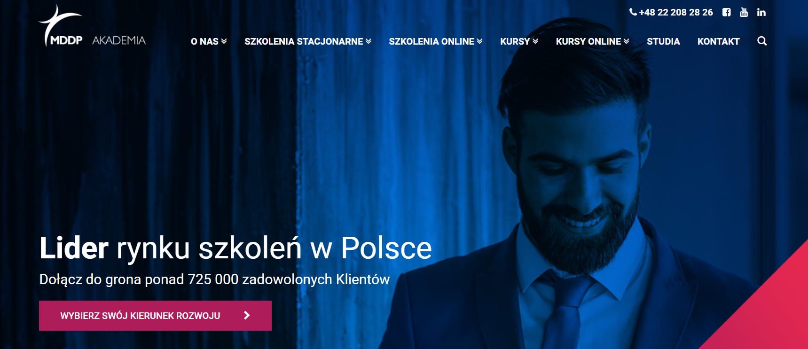Click the MDDP Akademia logo
The height and width of the screenshot is (349, 808).
point(92,26)
